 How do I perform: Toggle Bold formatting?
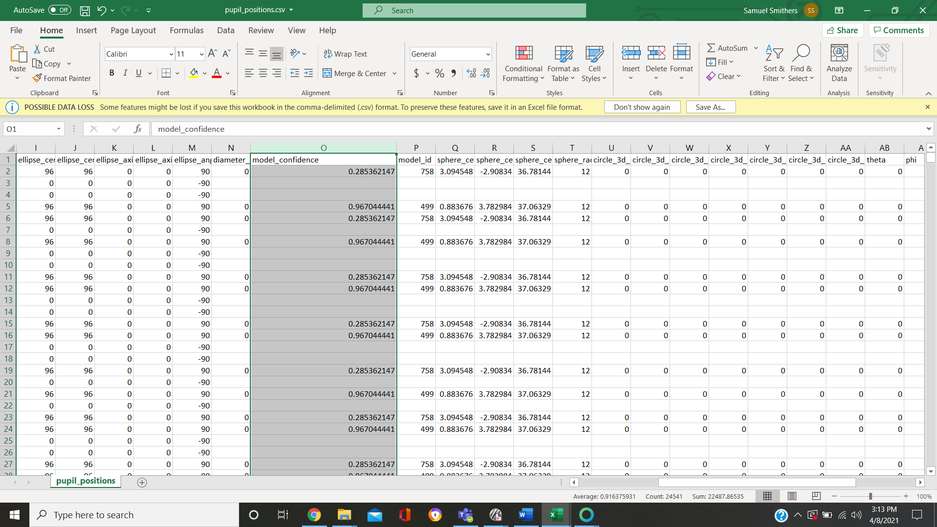(112, 73)
